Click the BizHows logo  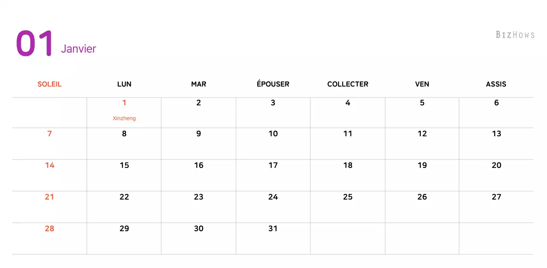click(515, 35)
